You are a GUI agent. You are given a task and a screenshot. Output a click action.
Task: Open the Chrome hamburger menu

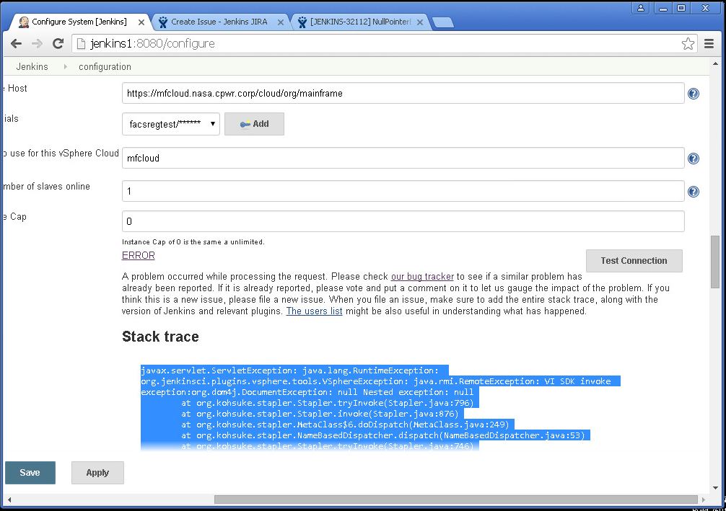click(709, 44)
